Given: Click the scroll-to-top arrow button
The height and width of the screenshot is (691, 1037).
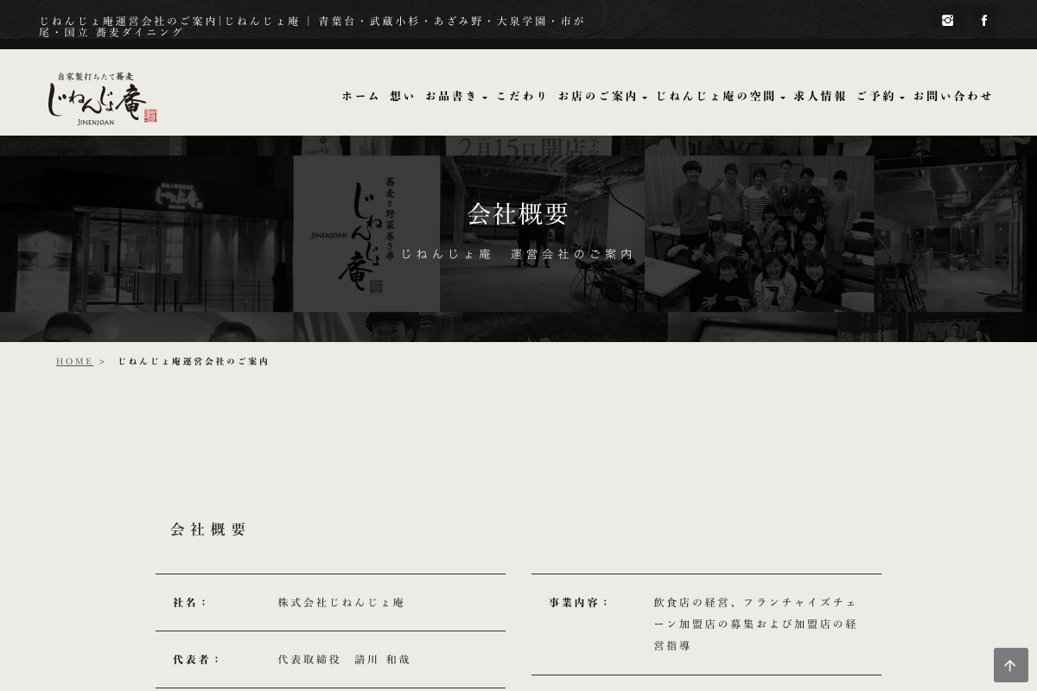Looking at the screenshot, I should (1010, 665).
